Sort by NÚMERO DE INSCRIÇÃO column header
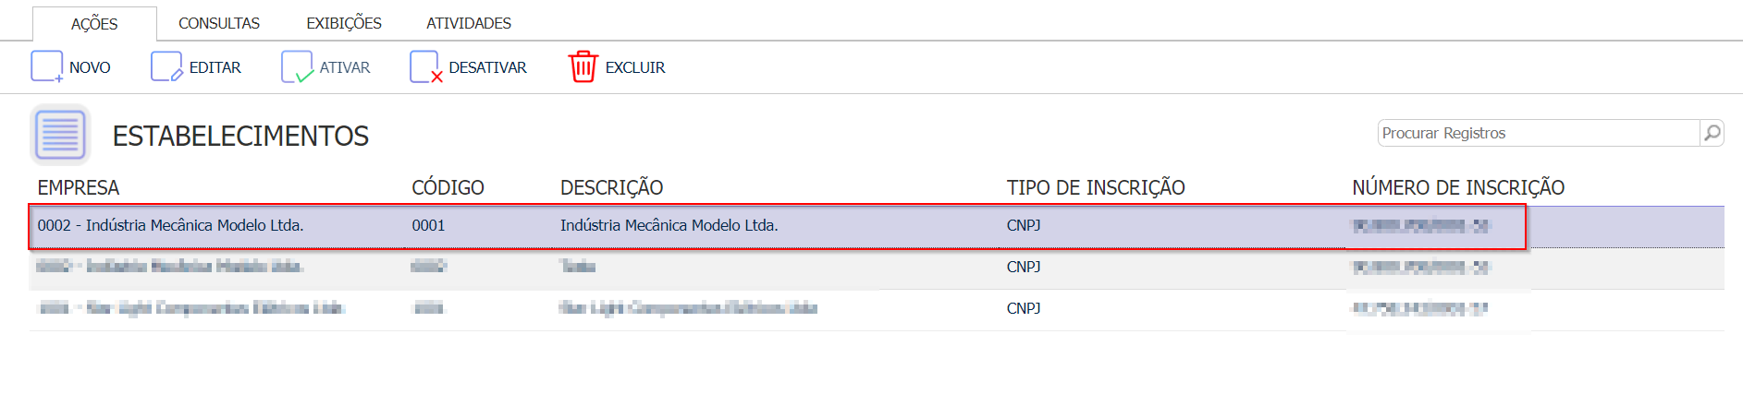Screen dimensions: 1743x406 1458,187
